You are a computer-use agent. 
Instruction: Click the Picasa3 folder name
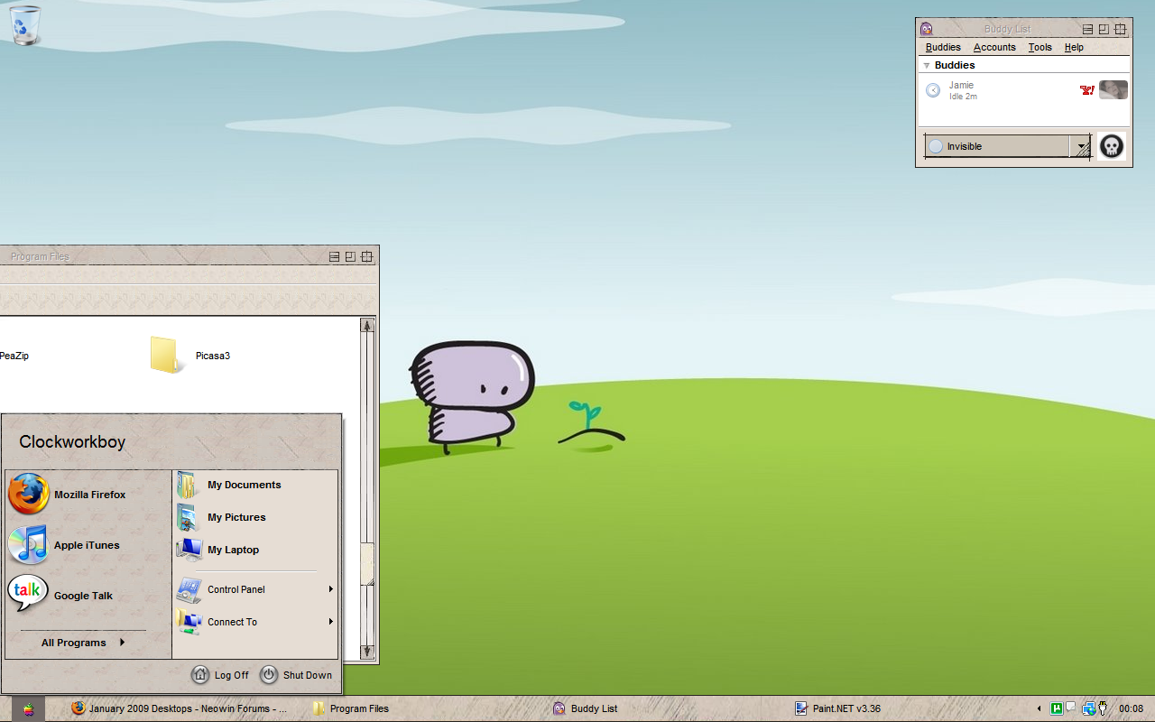[213, 356]
